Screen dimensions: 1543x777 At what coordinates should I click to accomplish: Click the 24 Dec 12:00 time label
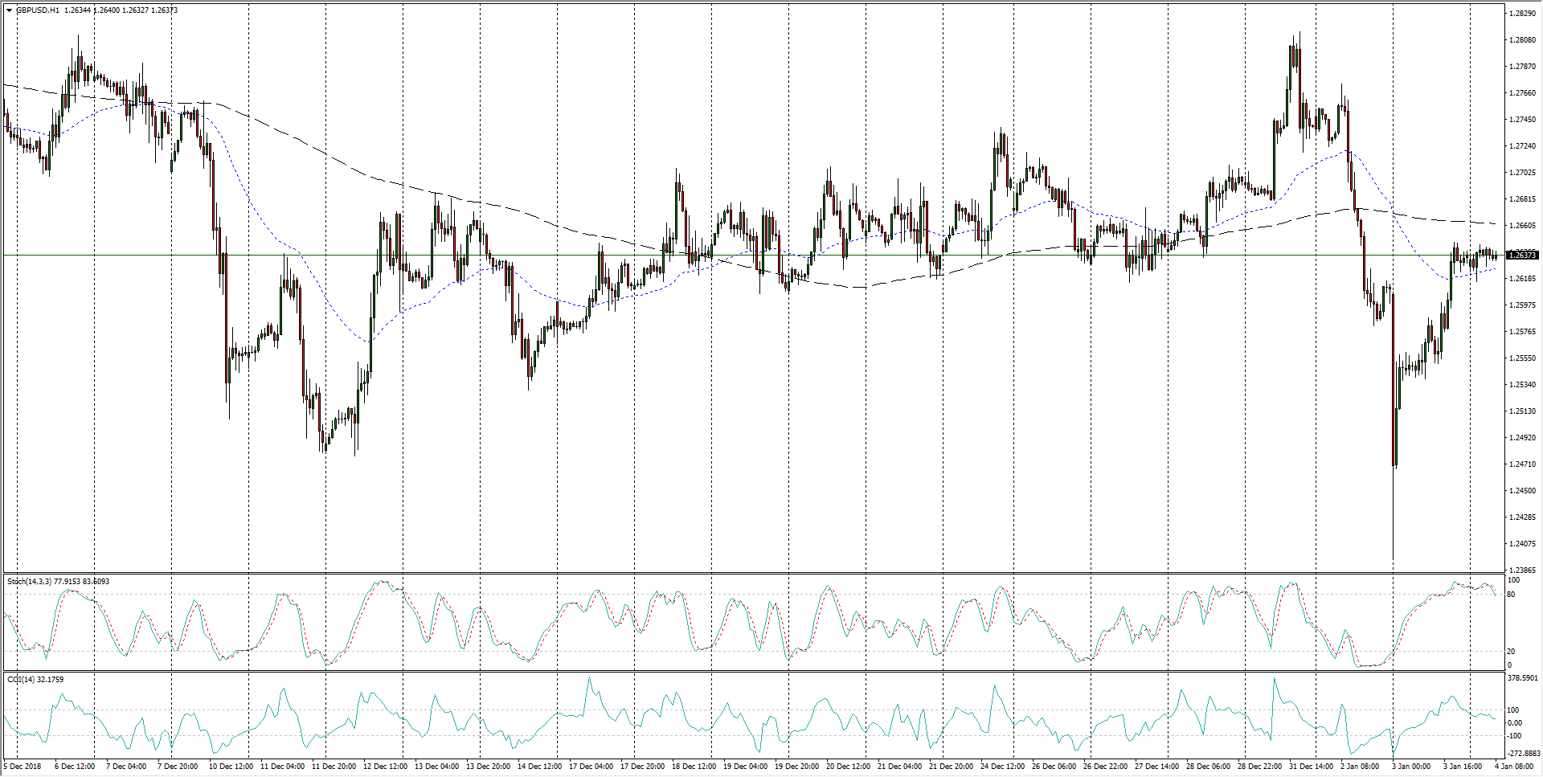(x=1001, y=766)
